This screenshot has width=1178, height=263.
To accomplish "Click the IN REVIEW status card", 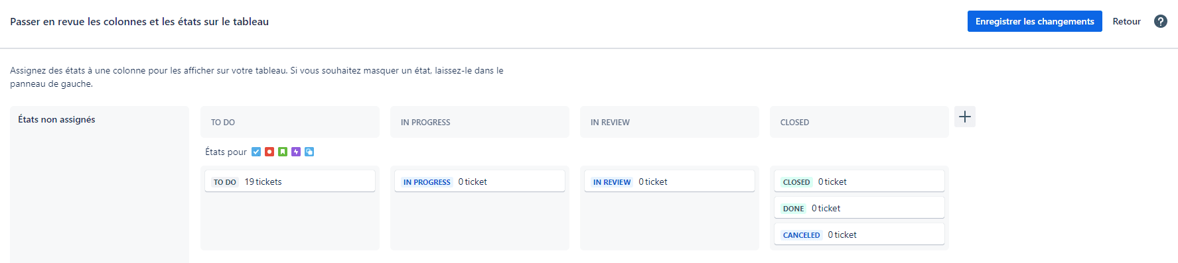I will [x=670, y=182].
